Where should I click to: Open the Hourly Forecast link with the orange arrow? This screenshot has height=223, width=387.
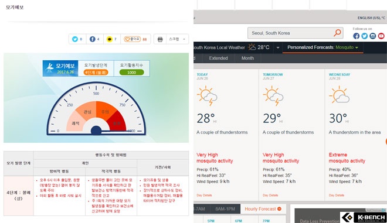(263, 209)
